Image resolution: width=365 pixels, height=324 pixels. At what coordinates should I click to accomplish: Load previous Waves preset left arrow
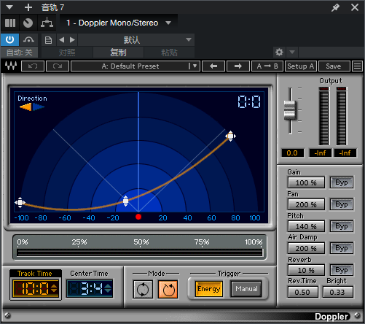click(x=213, y=66)
